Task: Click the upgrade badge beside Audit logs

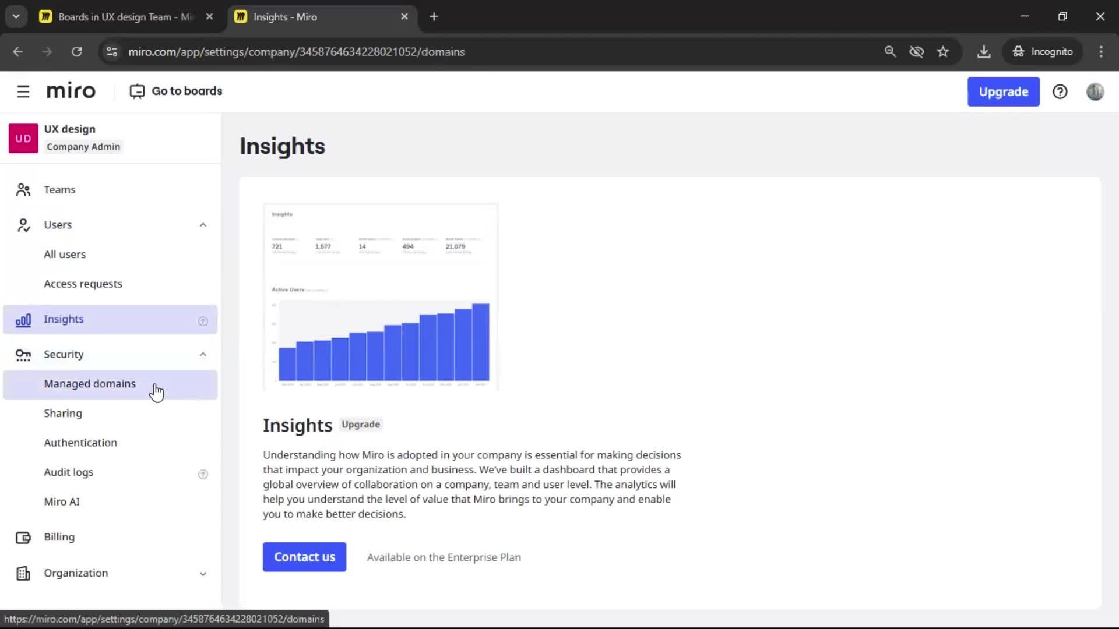Action: 203,474
